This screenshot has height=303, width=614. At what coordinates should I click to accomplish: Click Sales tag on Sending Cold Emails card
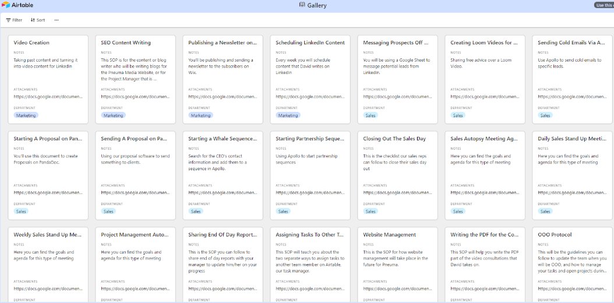(x=545, y=115)
